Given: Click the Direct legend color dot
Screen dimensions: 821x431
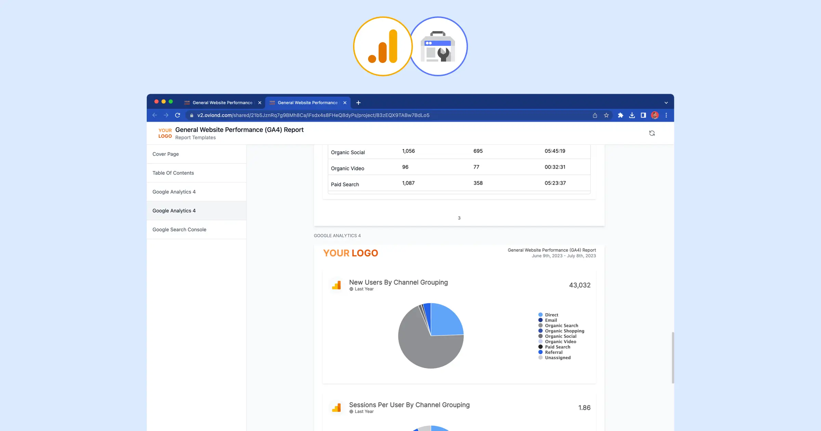Looking at the screenshot, I should [x=540, y=315].
